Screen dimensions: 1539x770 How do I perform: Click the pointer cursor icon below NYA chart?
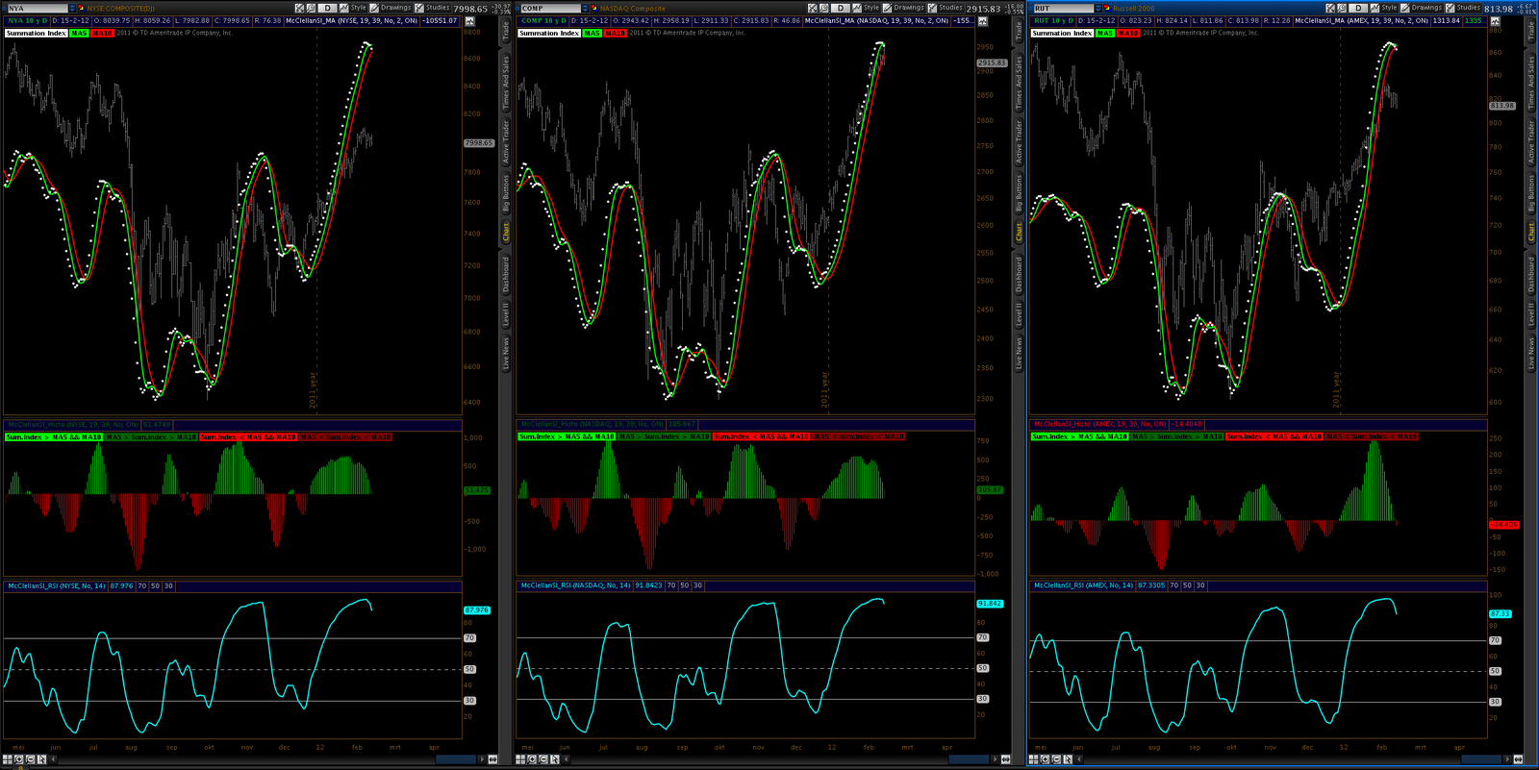[x=41, y=759]
